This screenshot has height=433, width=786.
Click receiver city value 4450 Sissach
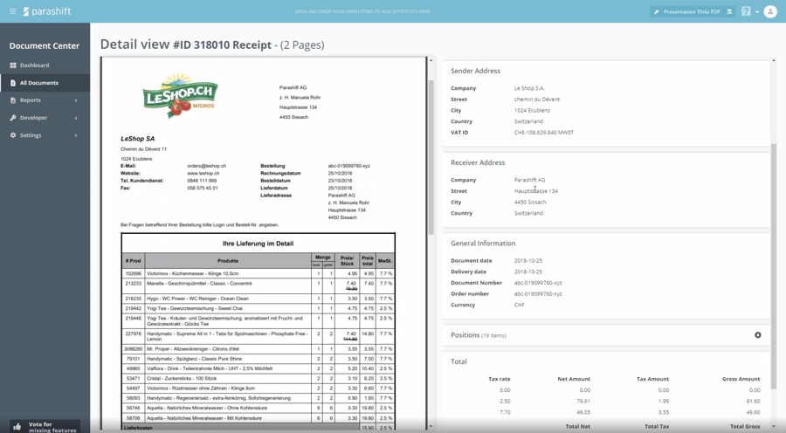point(530,202)
